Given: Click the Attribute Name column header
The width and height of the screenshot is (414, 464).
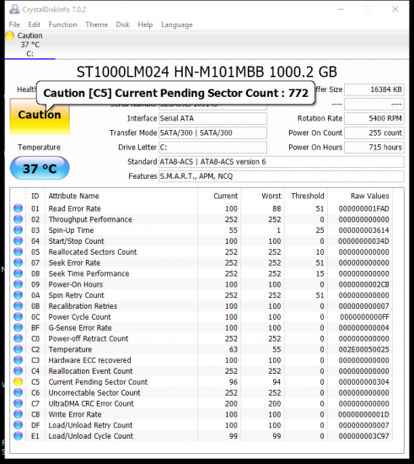Looking at the screenshot, I should [73, 196].
